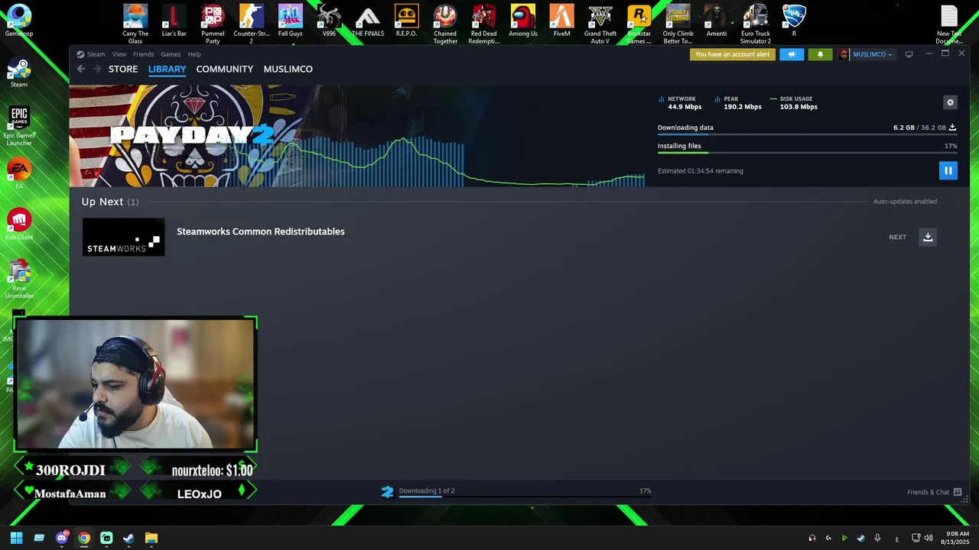The width and height of the screenshot is (979, 550).
Task: Pause the PAYDAY 2 download
Action: [x=948, y=171]
